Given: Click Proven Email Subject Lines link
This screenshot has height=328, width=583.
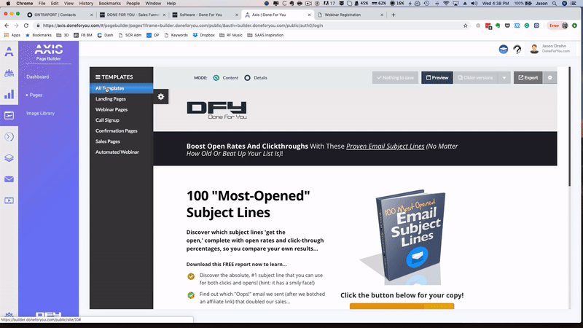Looking at the screenshot, I should (385, 147).
